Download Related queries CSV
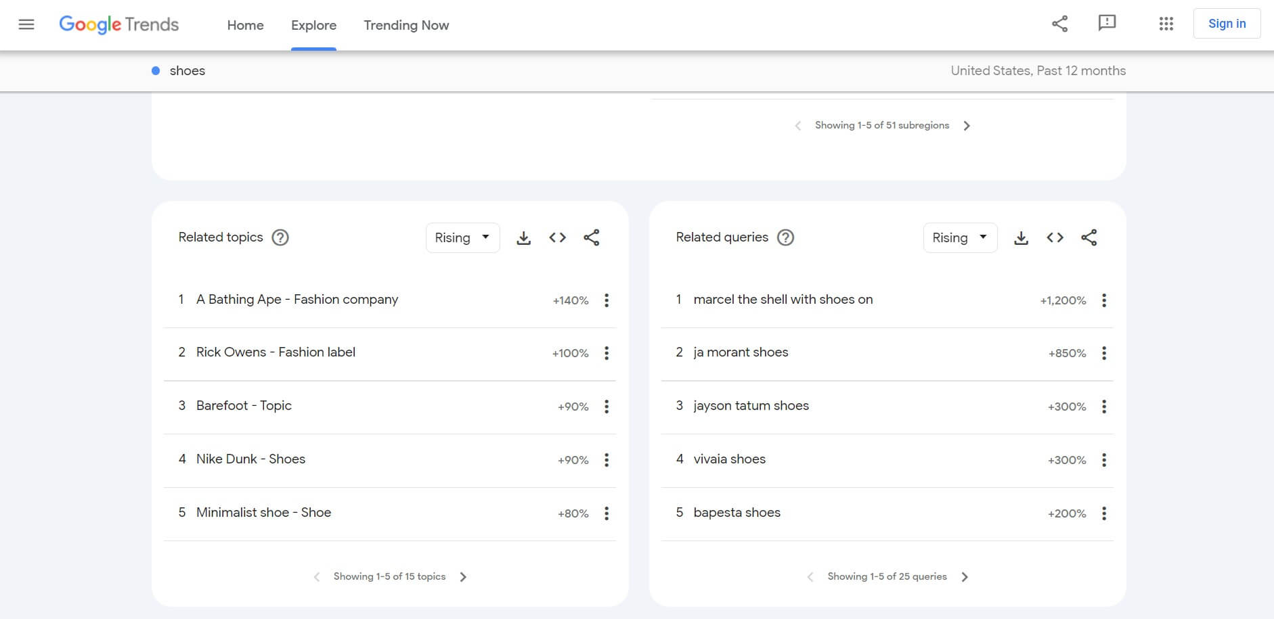The height and width of the screenshot is (619, 1274). pyautogui.click(x=1021, y=237)
